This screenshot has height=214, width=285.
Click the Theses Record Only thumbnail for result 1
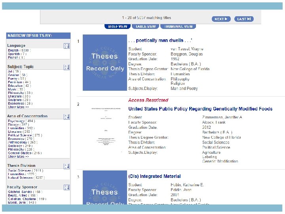105,63
